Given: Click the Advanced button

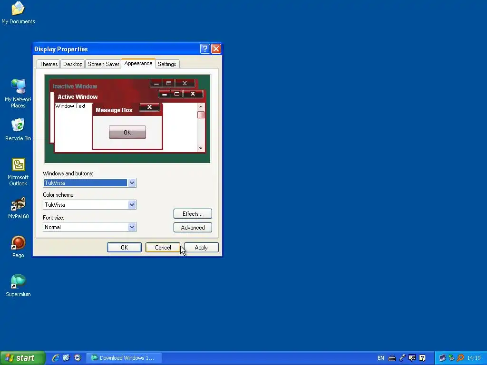Looking at the screenshot, I should click(193, 228).
